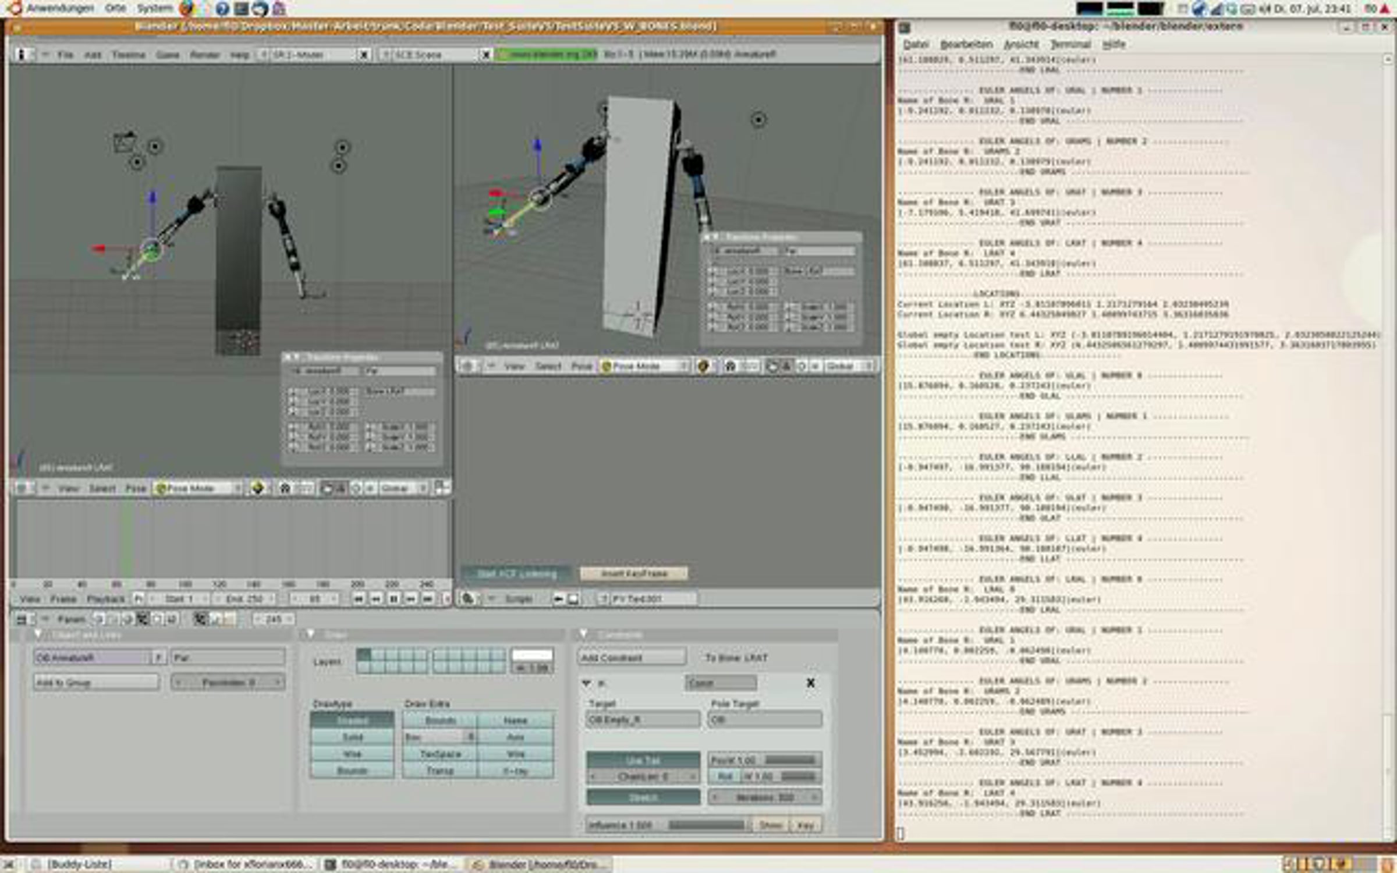Click Show button beside Influence slider
The image size is (1397, 873).
[770, 825]
